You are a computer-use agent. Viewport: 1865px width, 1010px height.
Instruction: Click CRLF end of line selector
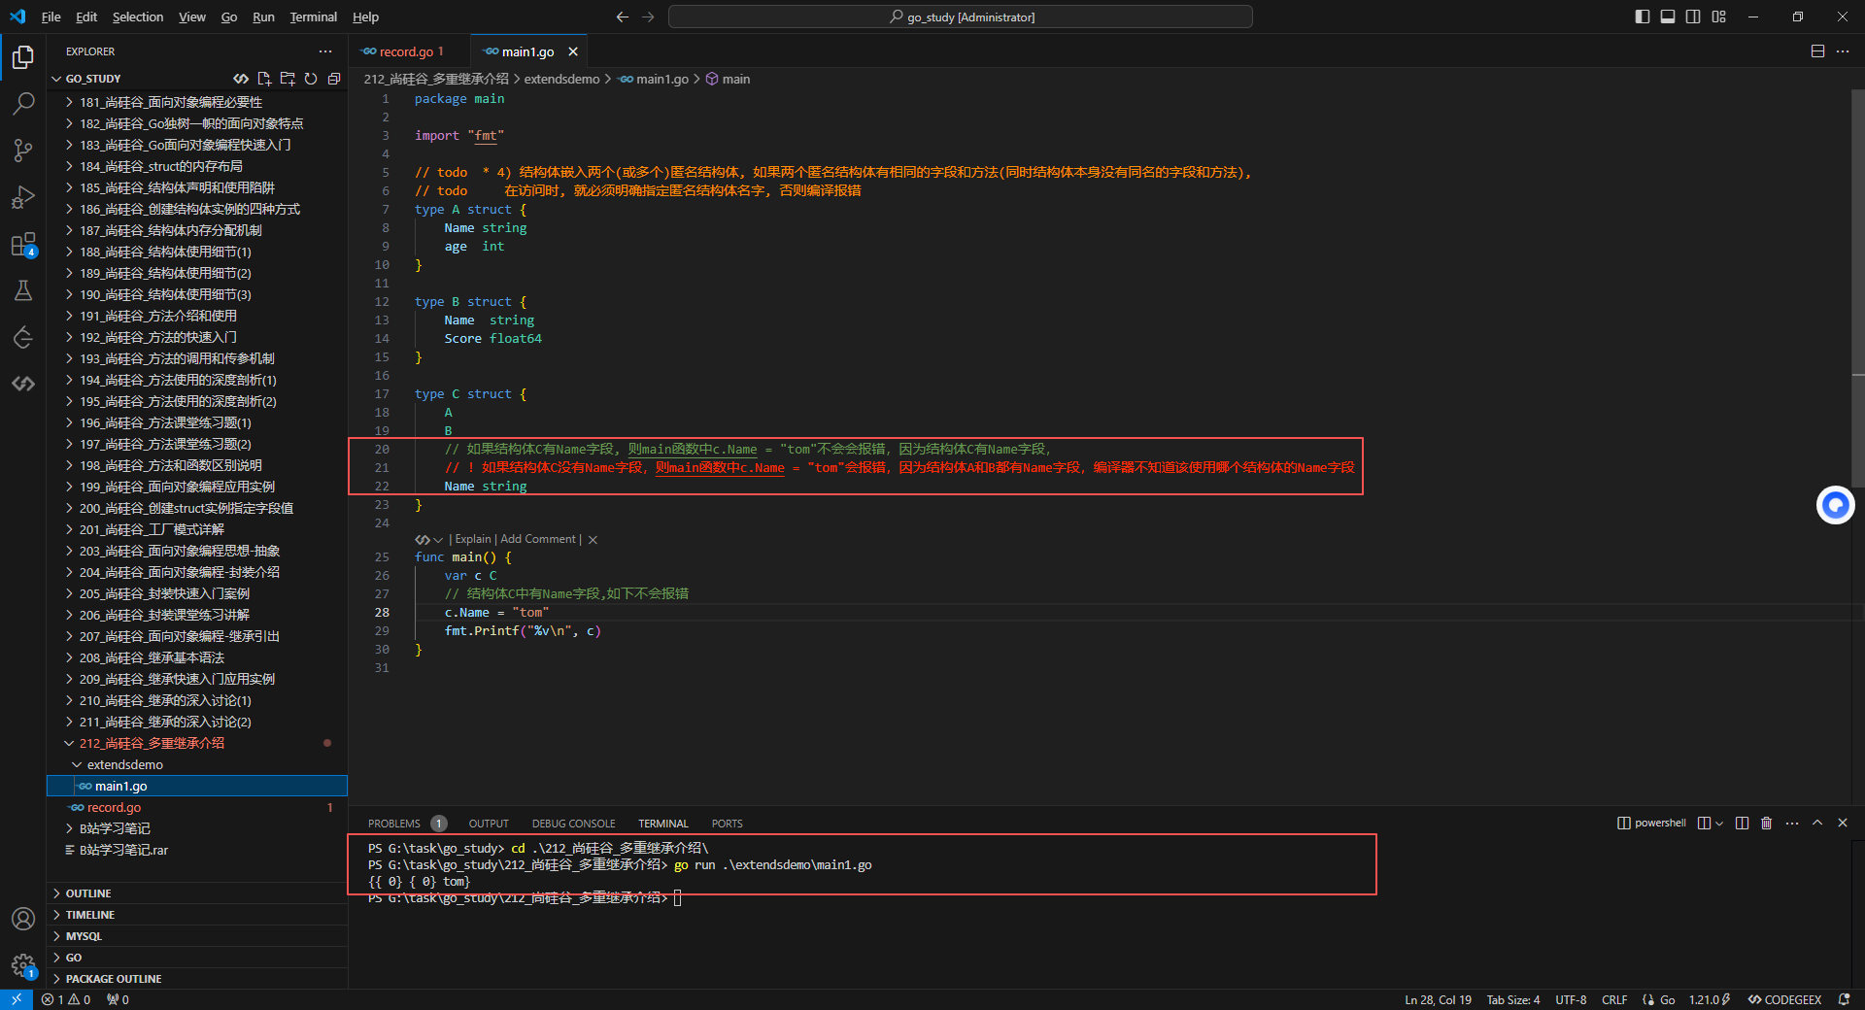pos(1614,999)
